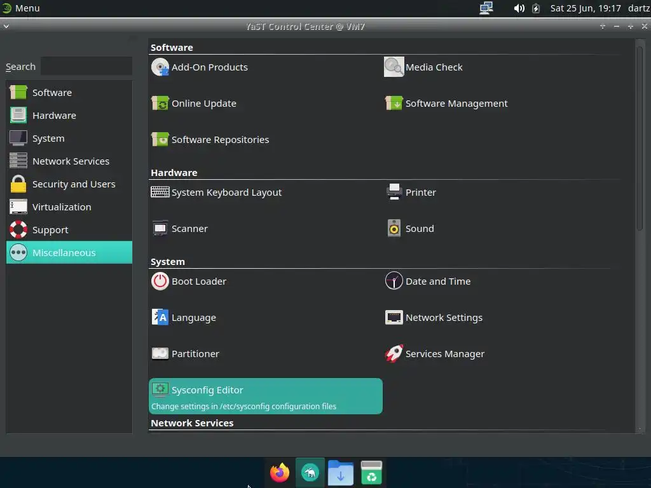Open Services Manager rocket icon
Image resolution: width=651 pixels, height=488 pixels.
tap(394, 353)
